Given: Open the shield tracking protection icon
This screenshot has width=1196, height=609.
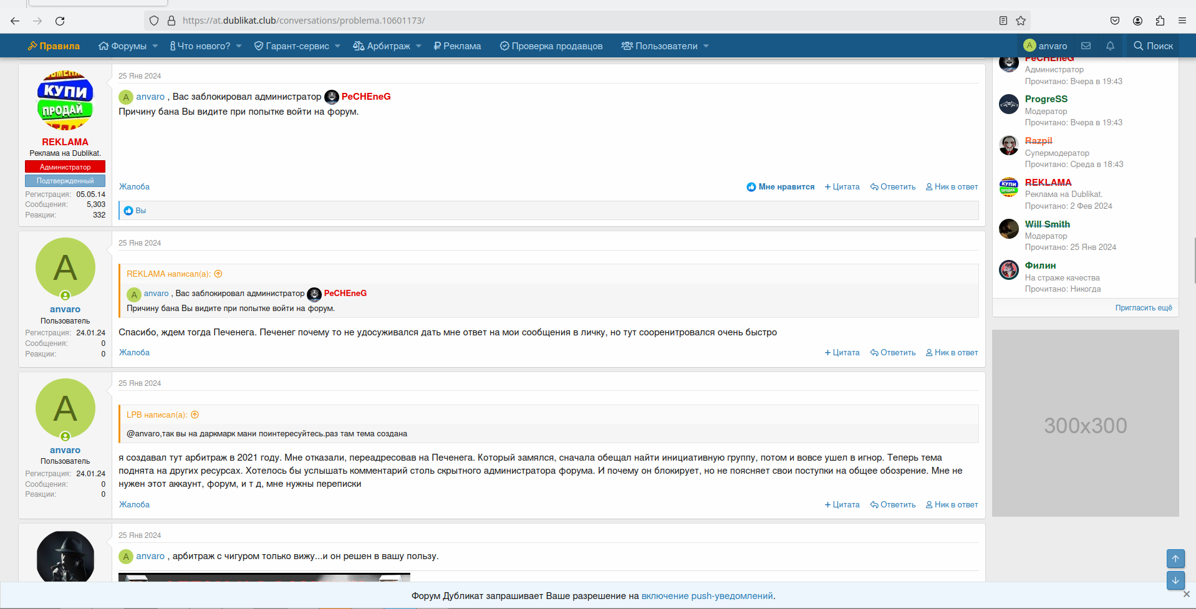Looking at the screenshot, I should [x=154, y=21].
